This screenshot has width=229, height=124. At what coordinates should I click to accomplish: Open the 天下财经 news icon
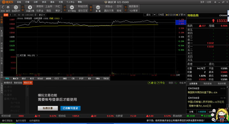(72, 7)
